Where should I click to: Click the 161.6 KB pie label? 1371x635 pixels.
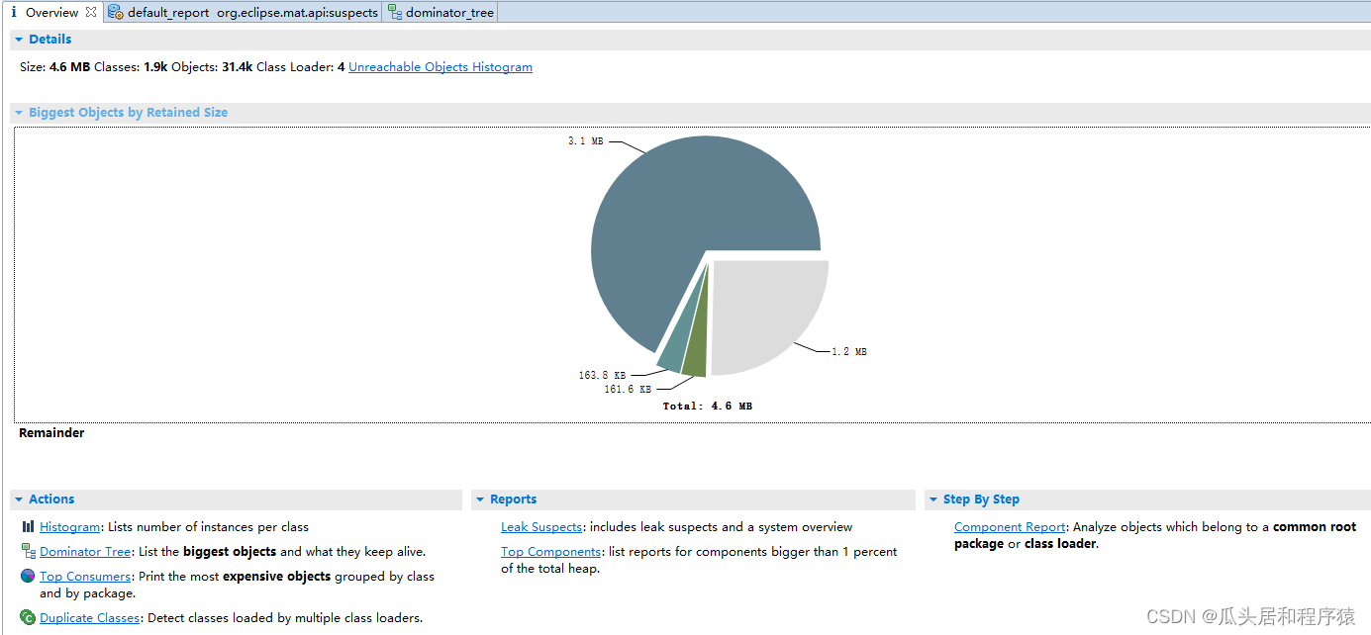[628, 390]
